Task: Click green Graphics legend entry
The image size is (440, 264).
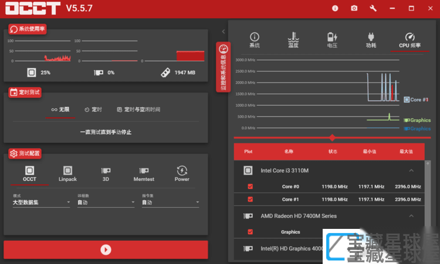Action: pyautogui.click(x=417, y=120)
